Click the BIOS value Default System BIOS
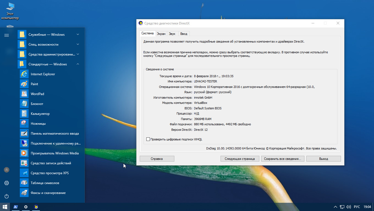This screenshot has width=374, height=211. point(208,108)
